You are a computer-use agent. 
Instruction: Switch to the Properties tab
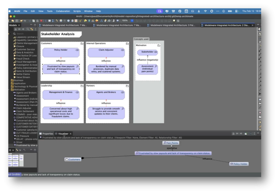tap(46, 134)
